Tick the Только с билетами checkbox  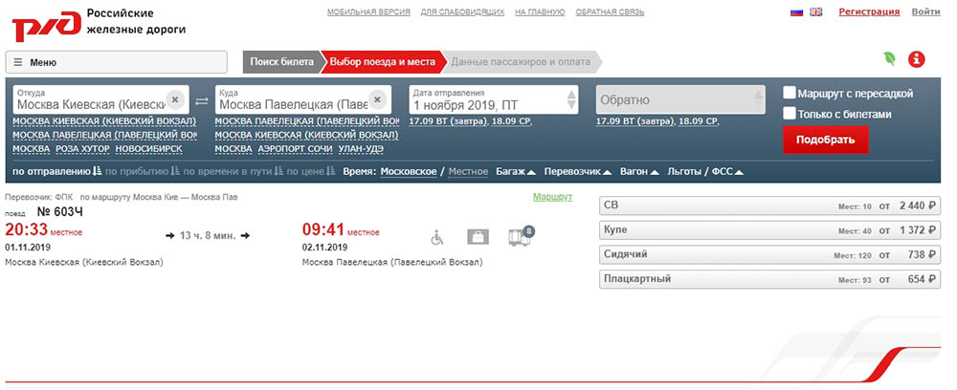pos(790,114)
